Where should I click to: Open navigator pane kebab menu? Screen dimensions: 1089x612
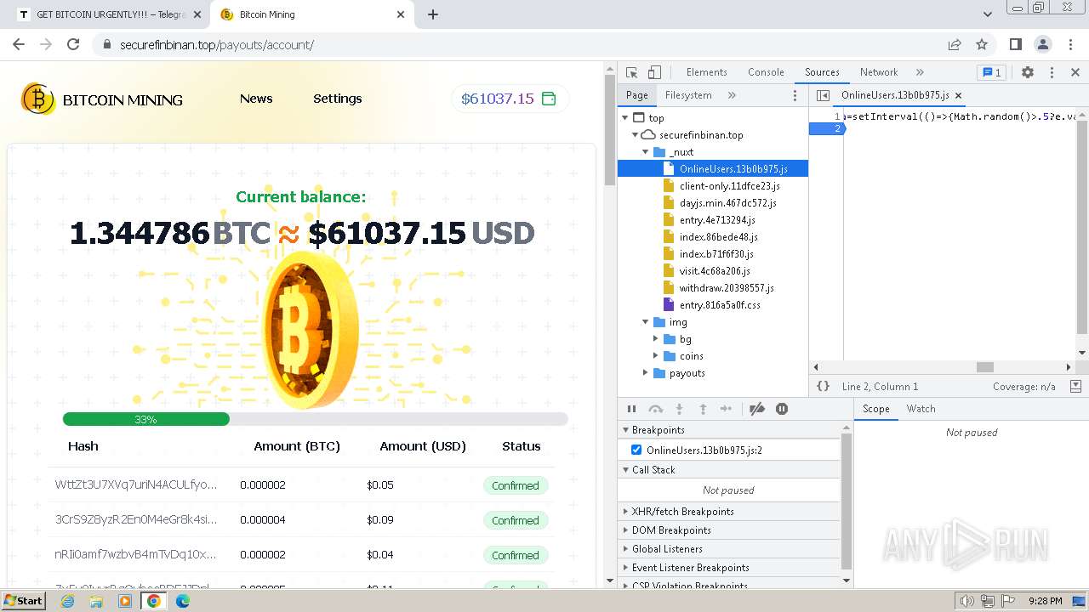[795, 95]
